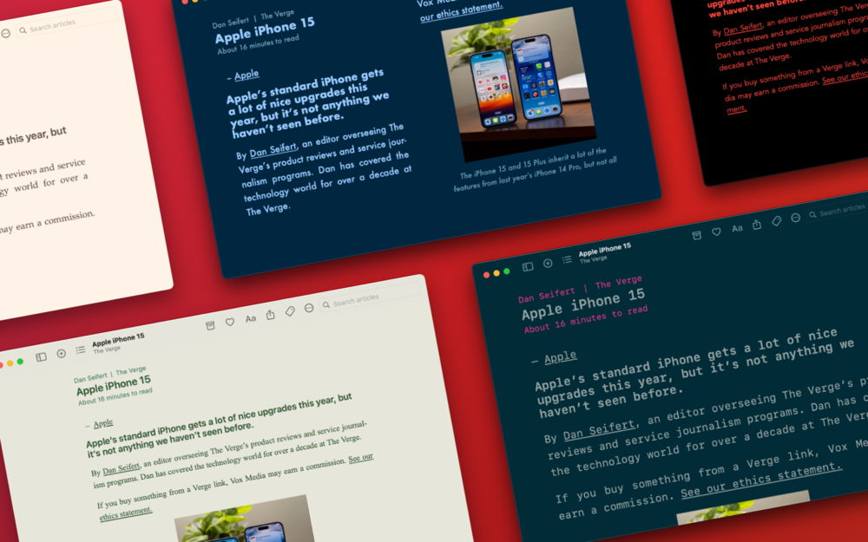Click the iPhone 15 photo in navy window
Image resolution: width=868 pixels, height=542 pixels.
click(x=519, y=84)
